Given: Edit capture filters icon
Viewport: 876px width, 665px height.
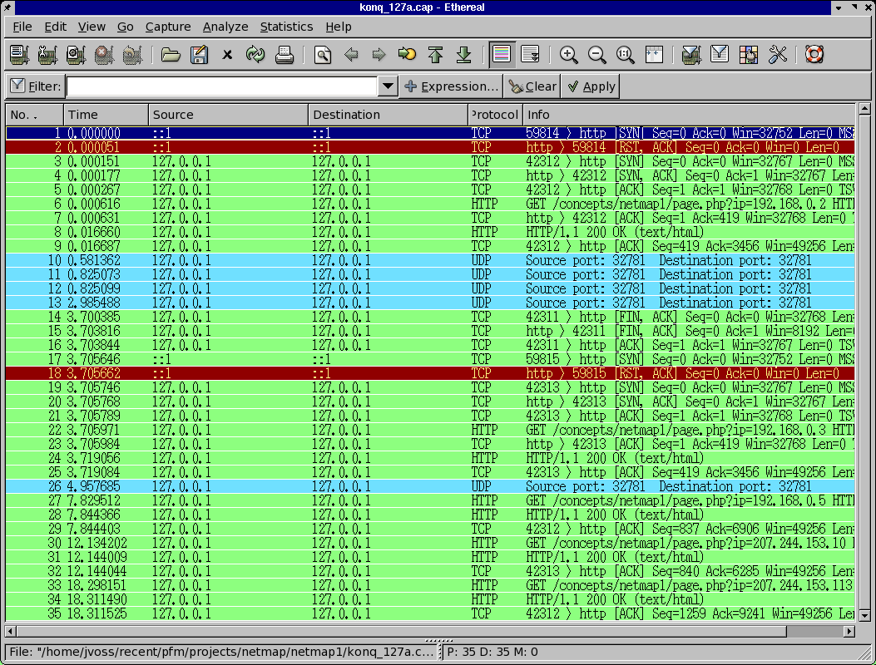Looking at the screenshot, I should point(691,55).
